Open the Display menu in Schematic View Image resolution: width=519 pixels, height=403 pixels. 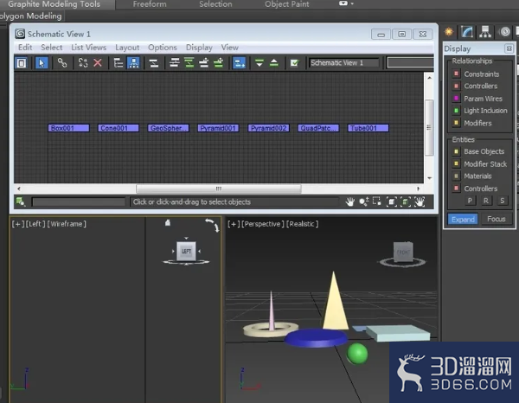199,48
